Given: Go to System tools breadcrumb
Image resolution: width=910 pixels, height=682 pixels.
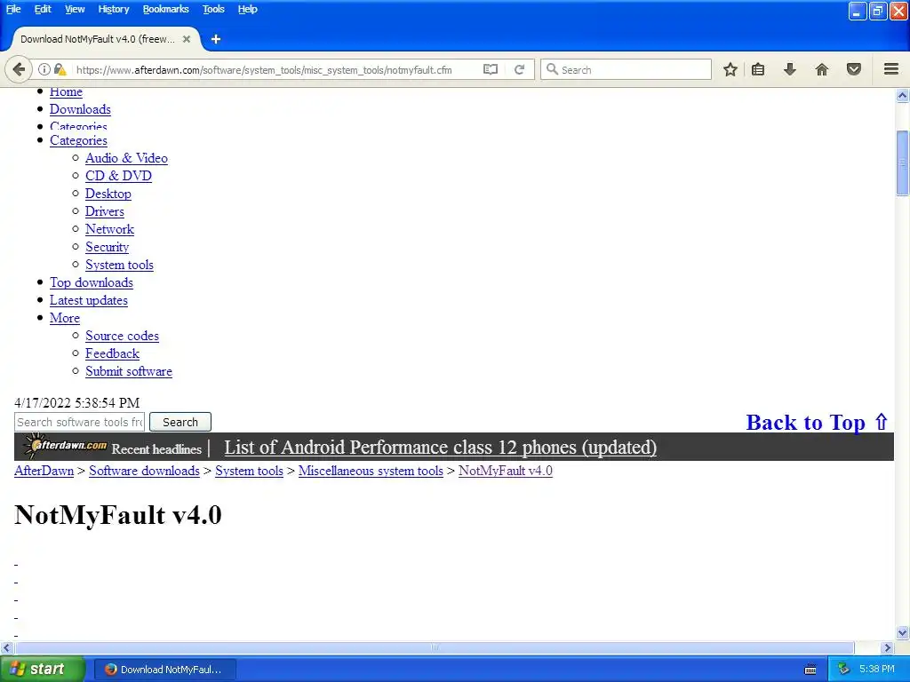Looking at the screenshot, I should (249, 471).
